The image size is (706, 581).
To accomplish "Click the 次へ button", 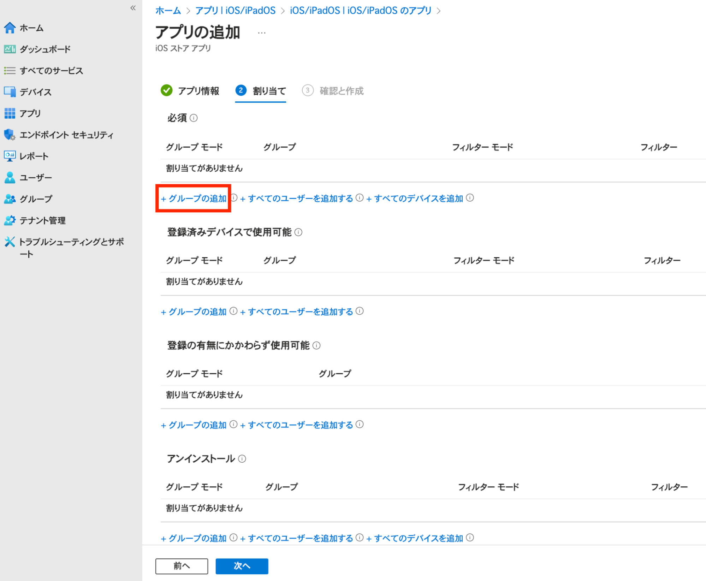I will [242, 566].
